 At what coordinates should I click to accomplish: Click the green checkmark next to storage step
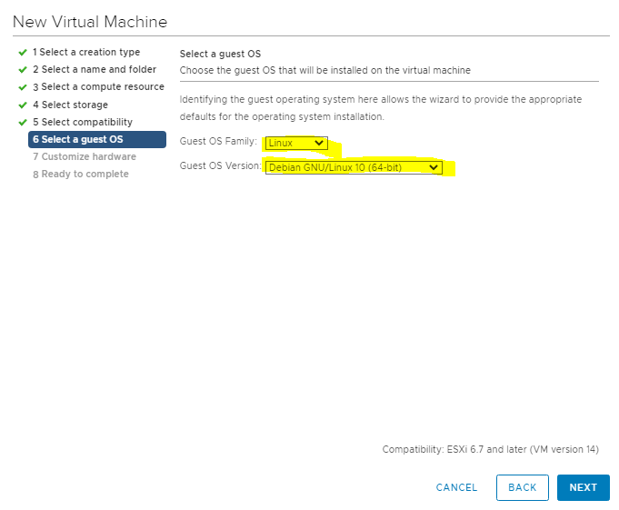point(22,105)
